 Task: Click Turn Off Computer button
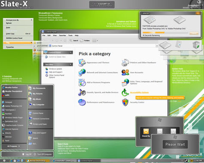(43, 154)
